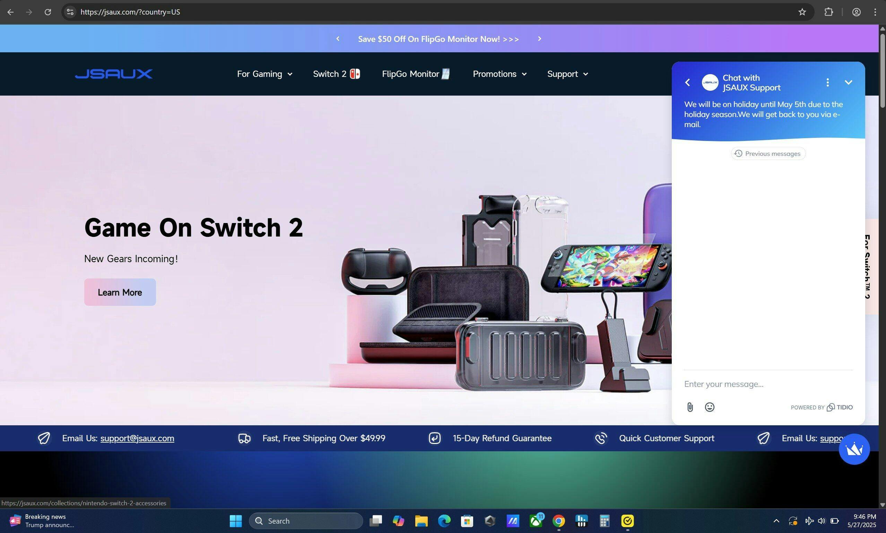This screenshot has height=533, width=886.
Task: Open Microsoft Store from the taskbar
Action: [x=467, y=521]
